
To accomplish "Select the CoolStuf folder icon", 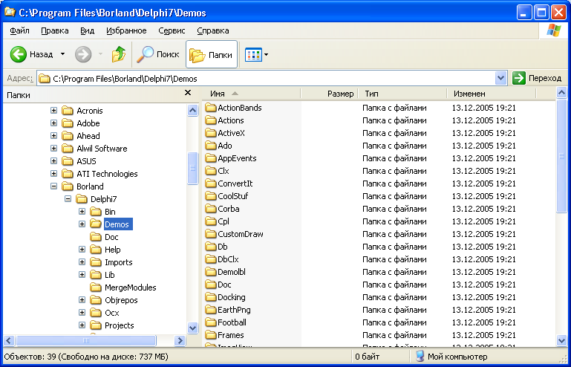I will [x=210, y=196].
